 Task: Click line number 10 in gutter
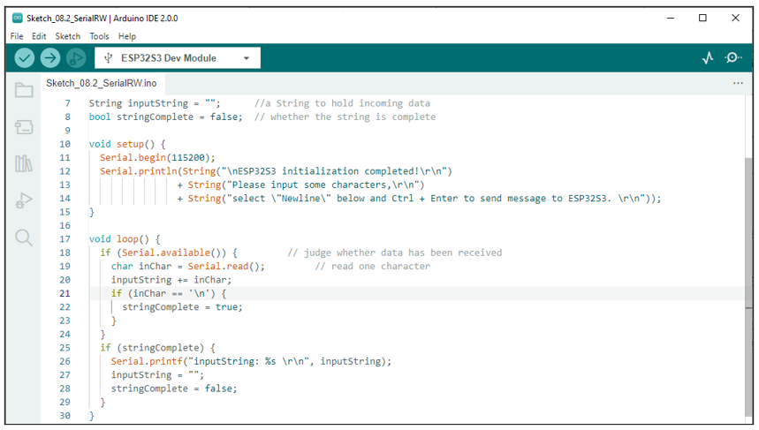(x=65, y=144)
